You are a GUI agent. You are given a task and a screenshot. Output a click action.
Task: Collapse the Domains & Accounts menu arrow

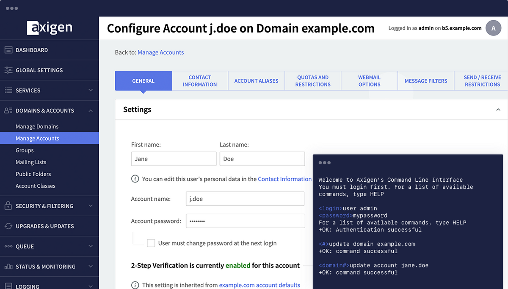pyautogui.click(x=91, y=111)
